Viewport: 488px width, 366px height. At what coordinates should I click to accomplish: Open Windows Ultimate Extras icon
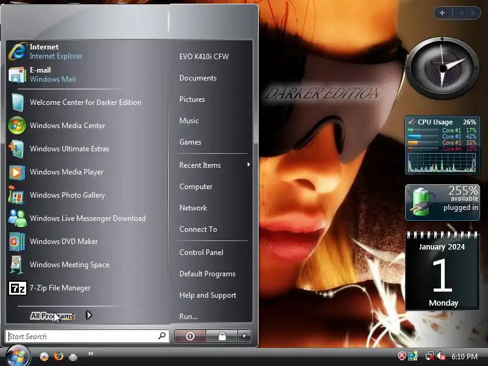(x=17, y=149)
